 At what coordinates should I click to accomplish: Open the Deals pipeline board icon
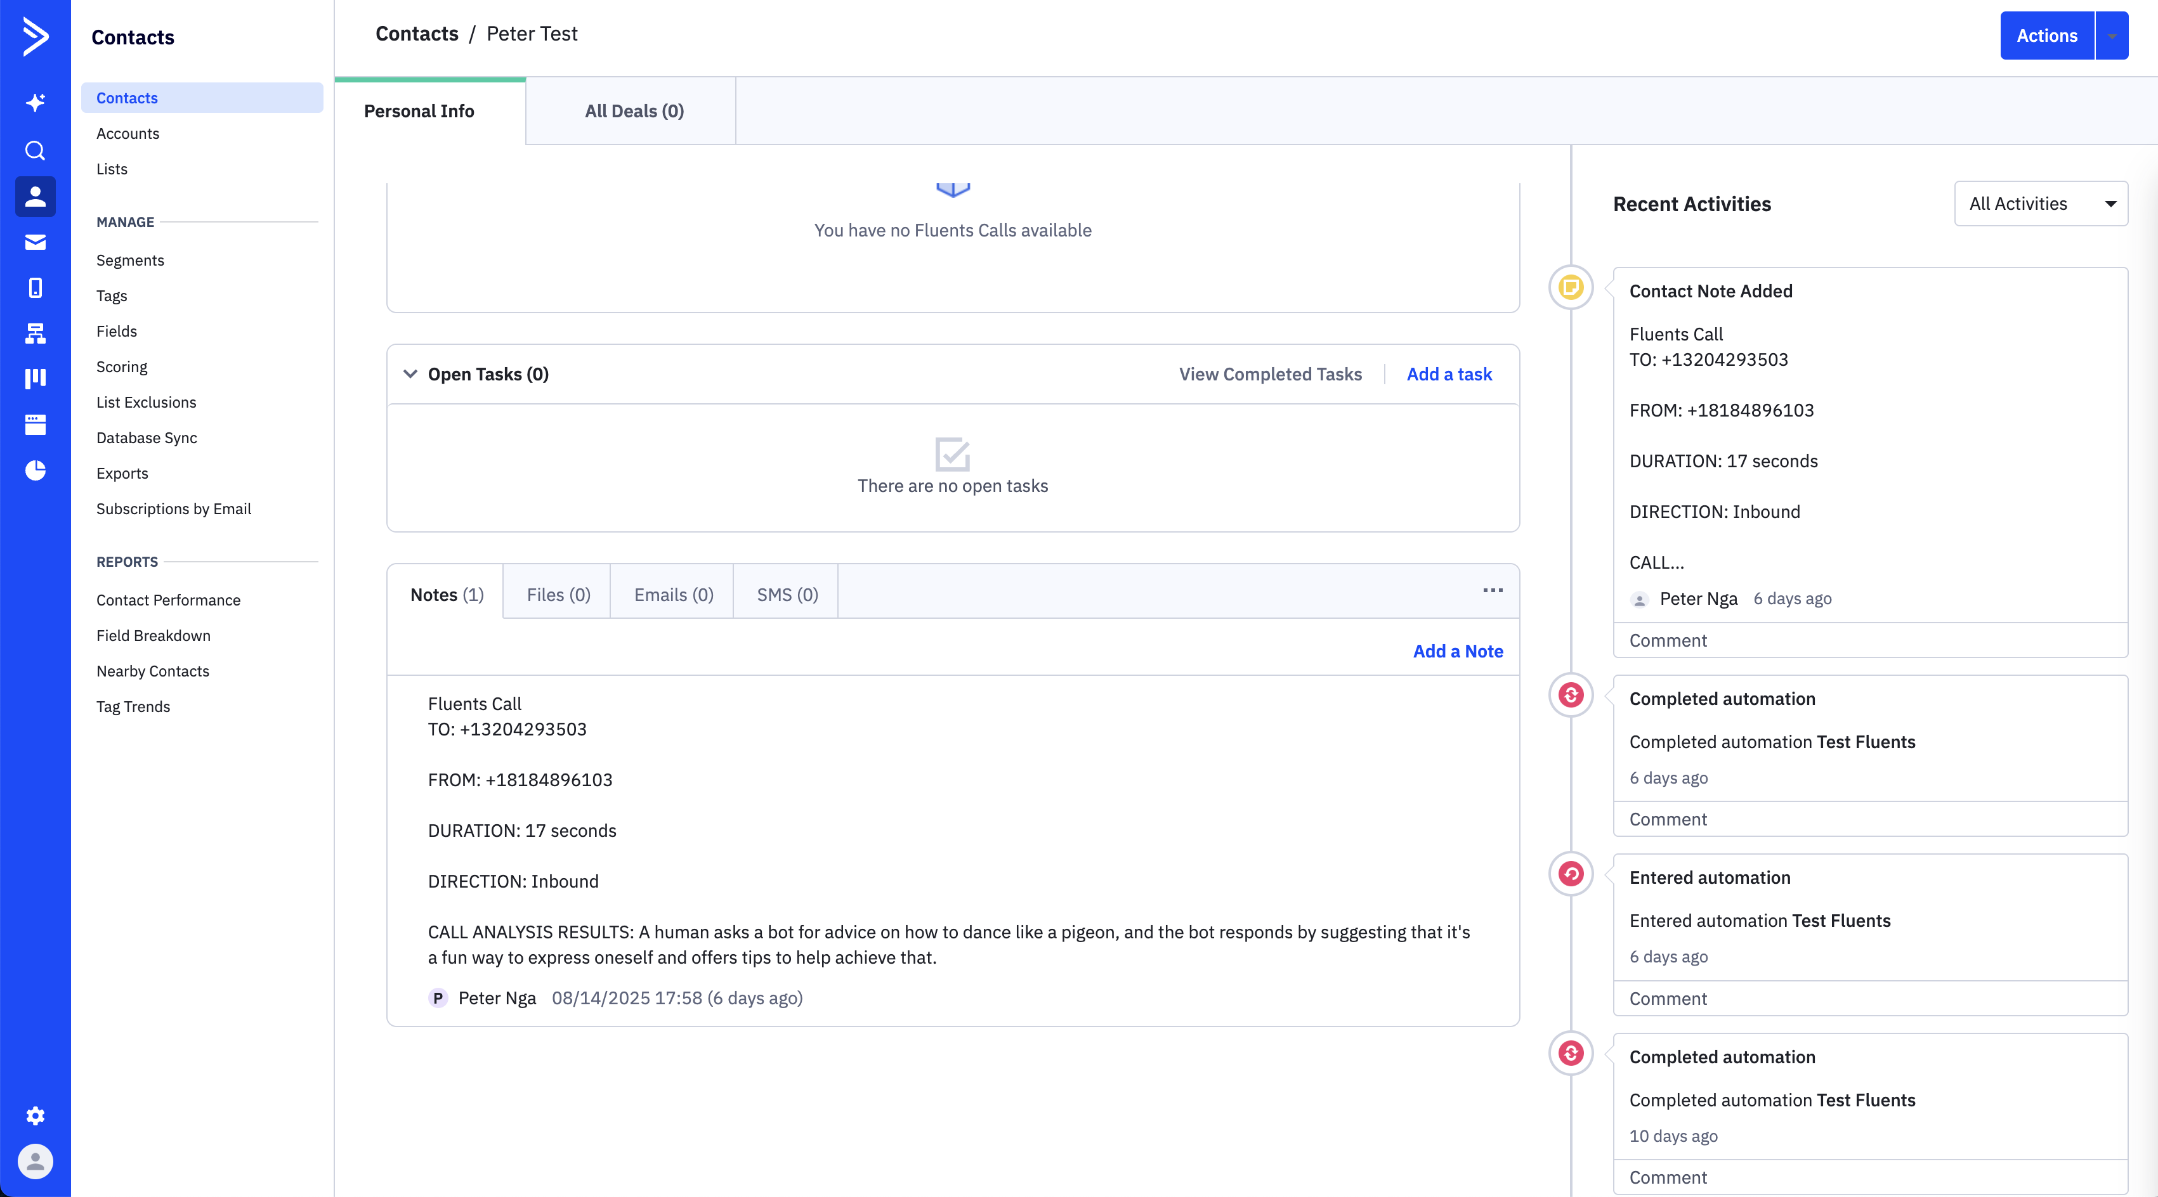35,379
